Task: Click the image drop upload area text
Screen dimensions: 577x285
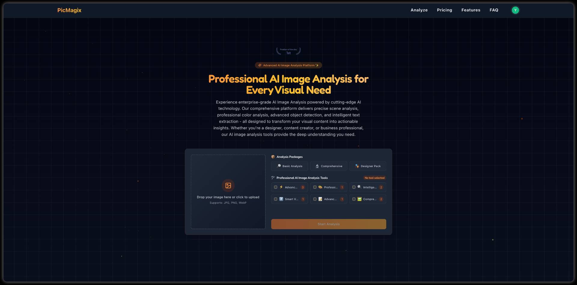Action: 228,197
